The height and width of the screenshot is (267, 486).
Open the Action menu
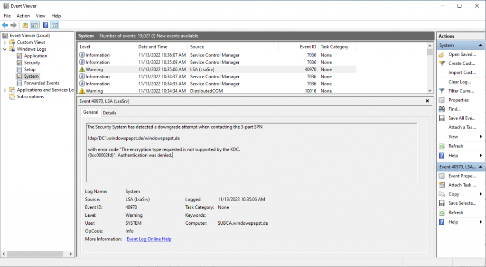23,16
